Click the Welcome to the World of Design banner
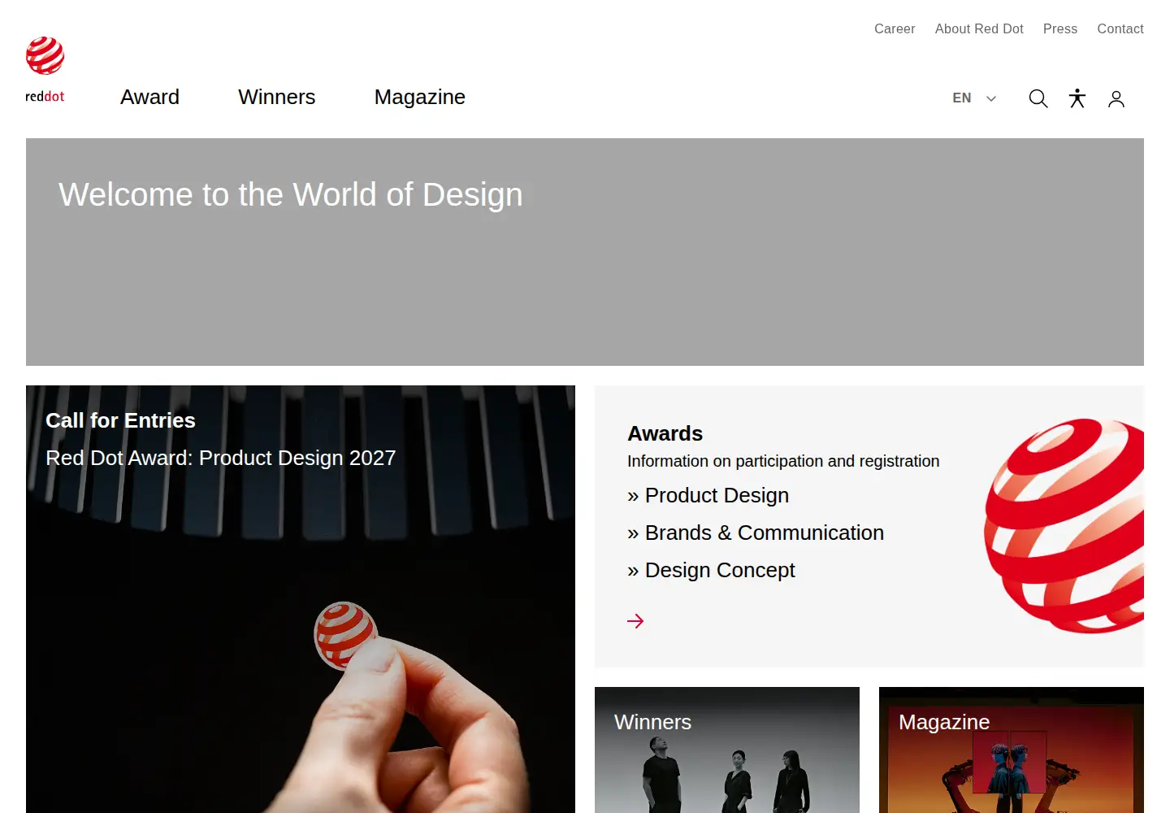 point(585,252)
